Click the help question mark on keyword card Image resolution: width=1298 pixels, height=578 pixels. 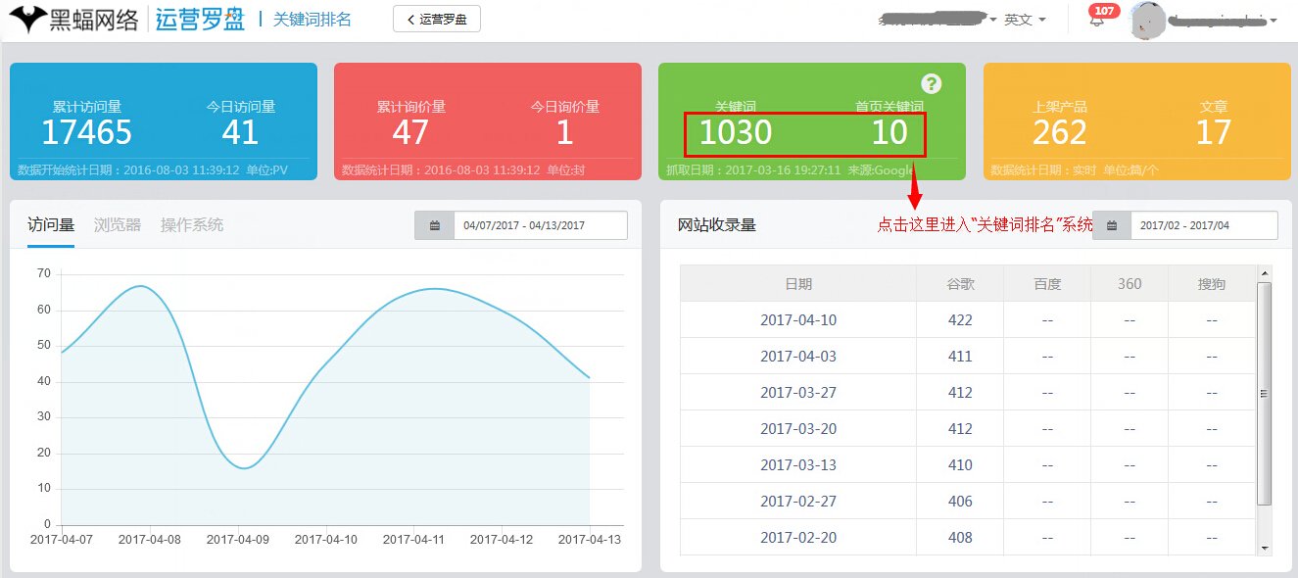point(930,84)
